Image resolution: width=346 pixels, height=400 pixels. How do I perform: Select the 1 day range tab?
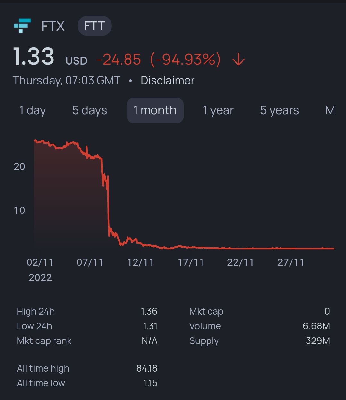tap(33, 110)
